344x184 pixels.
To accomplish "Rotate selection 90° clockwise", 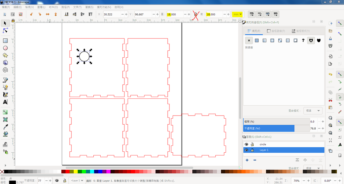I will [40, 14].
